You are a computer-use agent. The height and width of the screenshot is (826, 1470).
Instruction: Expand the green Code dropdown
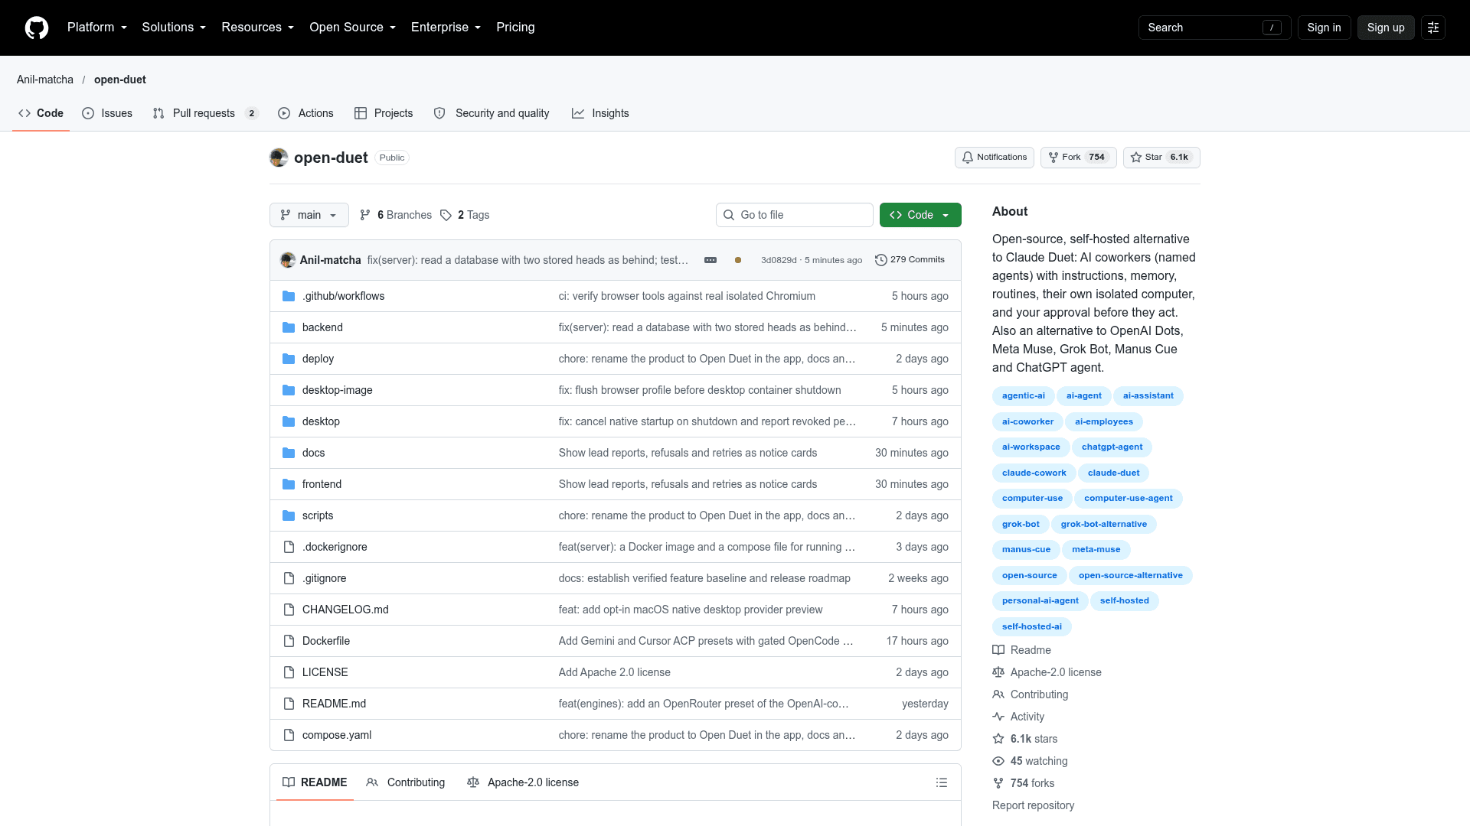click(x=920, y=215)
